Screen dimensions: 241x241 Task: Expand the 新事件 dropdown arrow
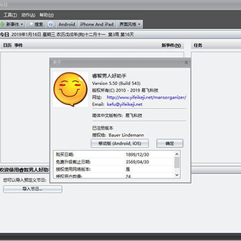point(22,24)
